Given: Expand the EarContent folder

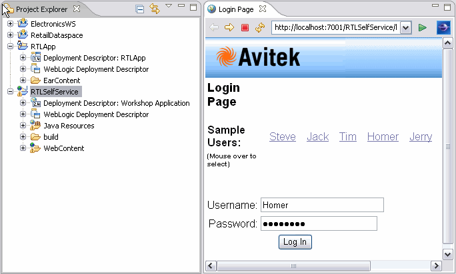Looking at the screenshot, I should 23,80.
